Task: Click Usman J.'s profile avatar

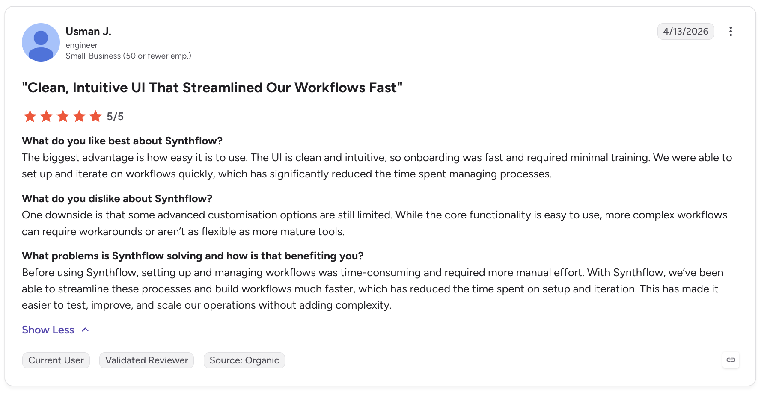Action: point(41,42)
